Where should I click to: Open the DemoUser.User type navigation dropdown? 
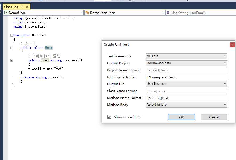tap(125, 13)
